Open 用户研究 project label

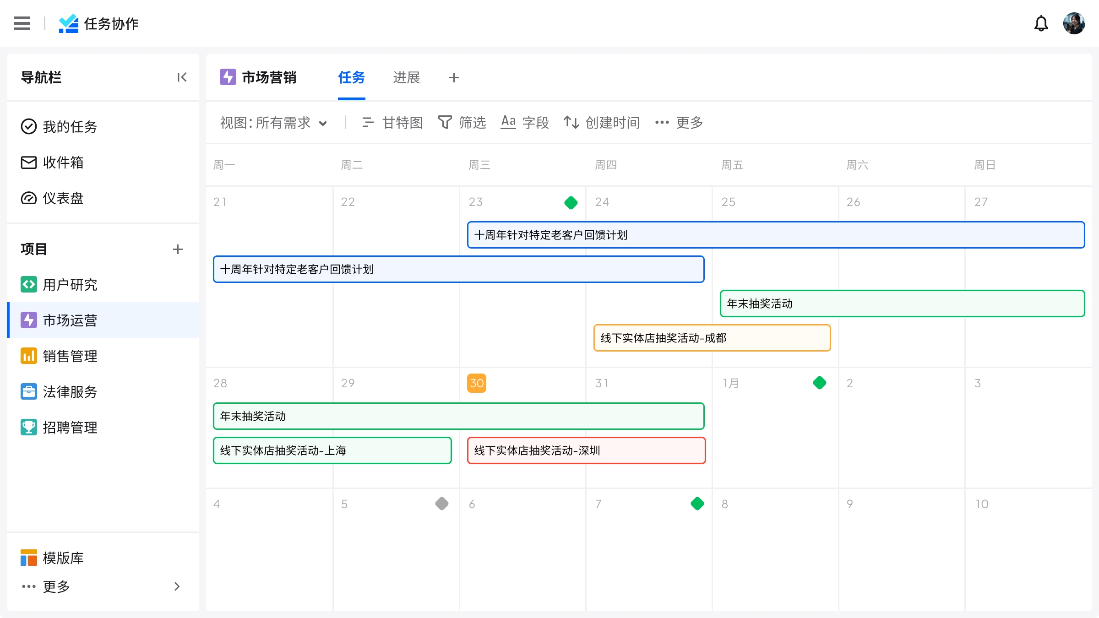click(x=70, y=284)
